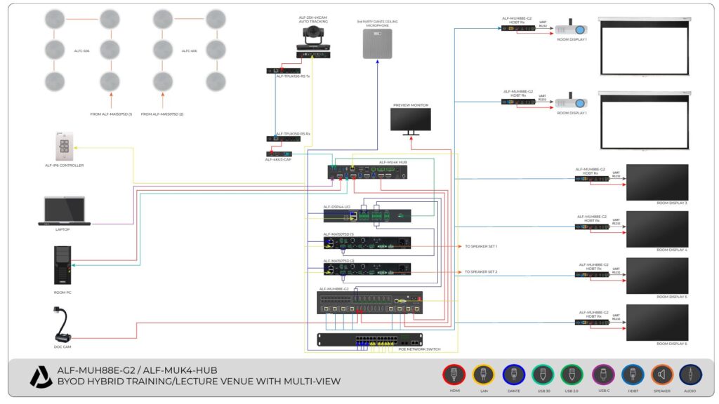
Task: Click the ALF-MUK4 HUB unit
Action: tap(367, 173)
